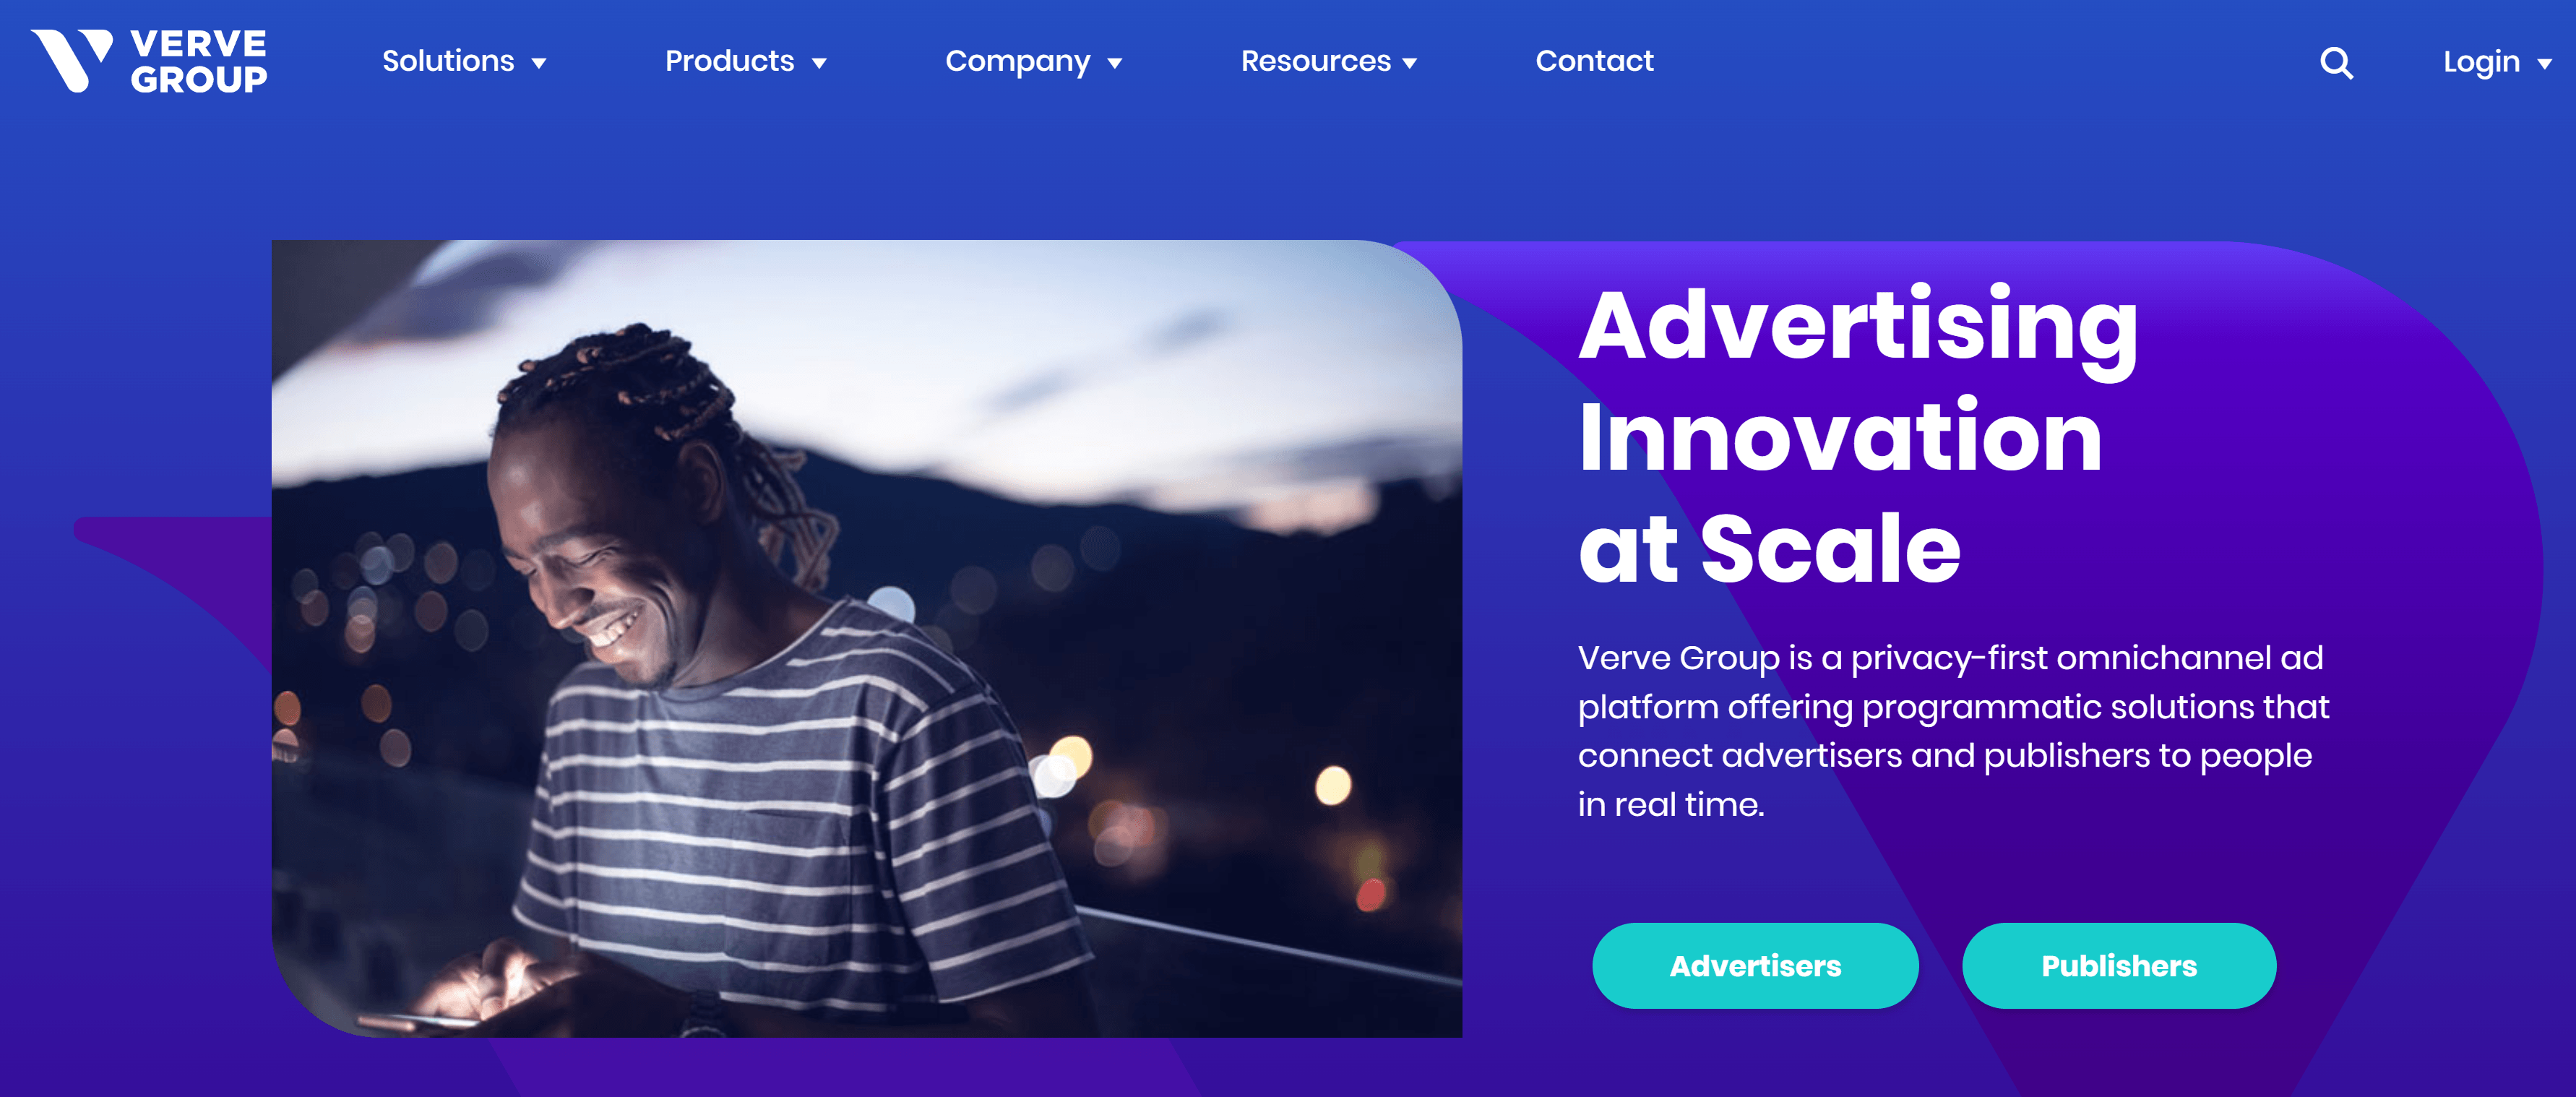Click the Publishers button
Image resolution: width=2576 pixels, height=1097 pixels.
coord(2119,965)
